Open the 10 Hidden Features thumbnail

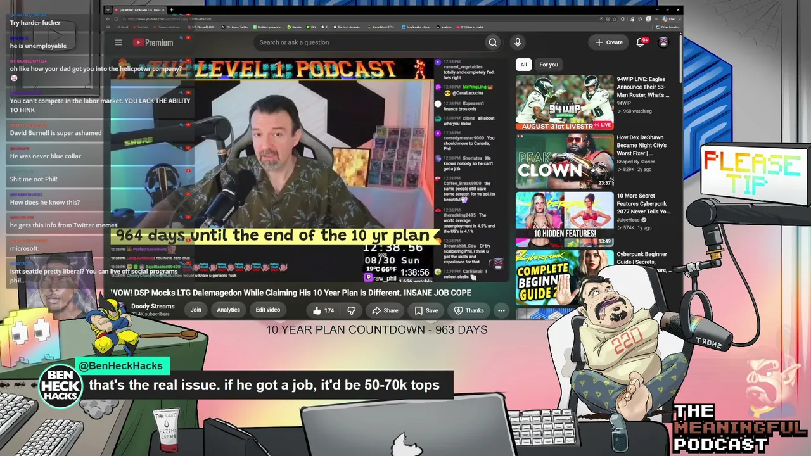click(x=565, y=219)
